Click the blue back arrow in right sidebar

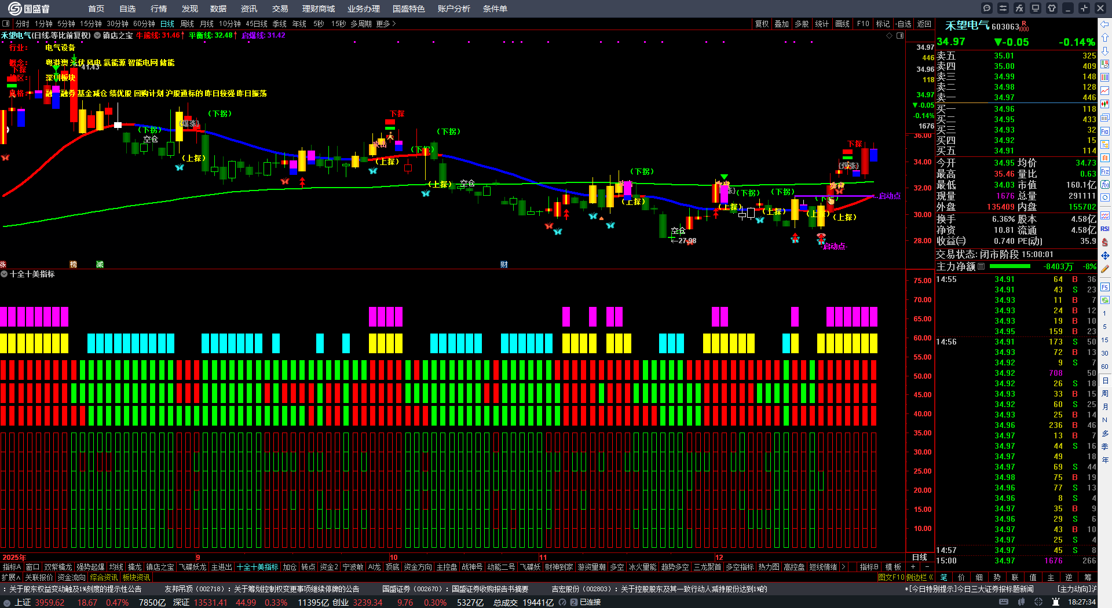click(1105, 24)
